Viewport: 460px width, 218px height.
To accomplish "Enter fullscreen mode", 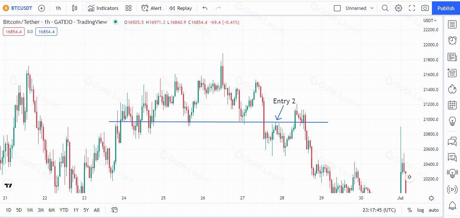I will [x=412, y=8].
